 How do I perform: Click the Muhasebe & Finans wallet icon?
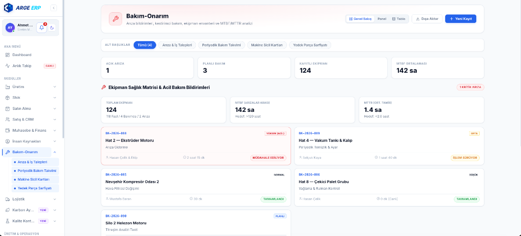coord(8,130)
